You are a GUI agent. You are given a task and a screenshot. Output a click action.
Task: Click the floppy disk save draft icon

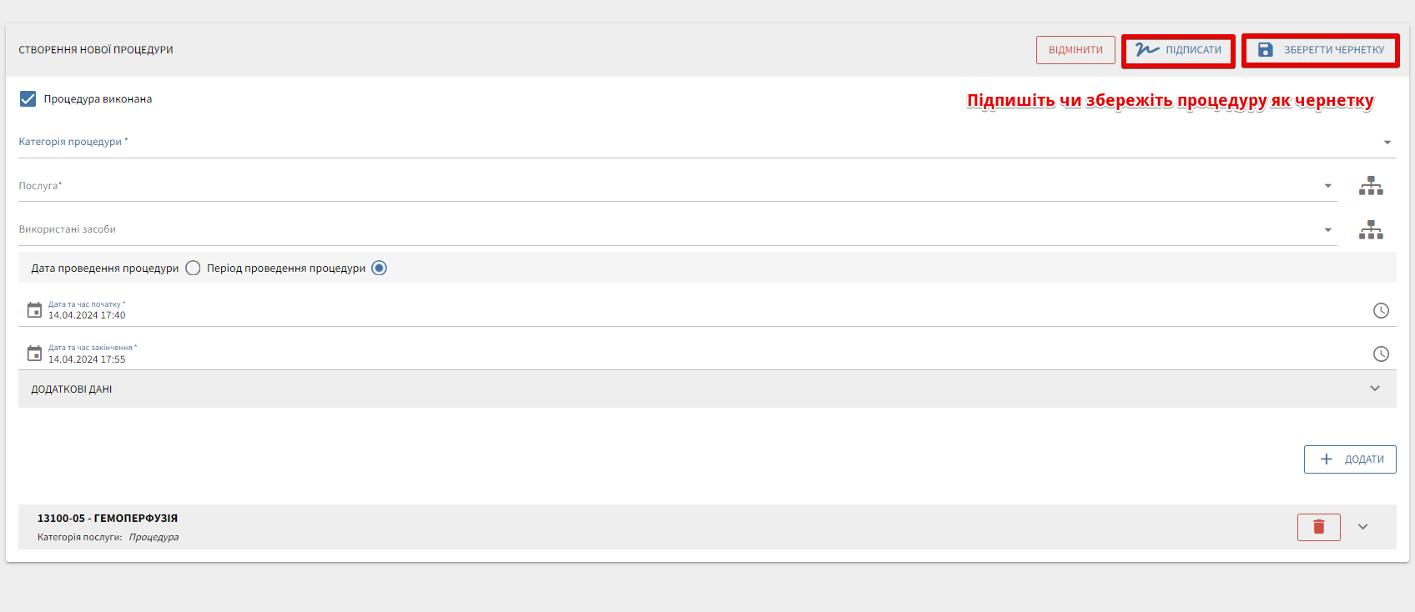click(1266, 50)
